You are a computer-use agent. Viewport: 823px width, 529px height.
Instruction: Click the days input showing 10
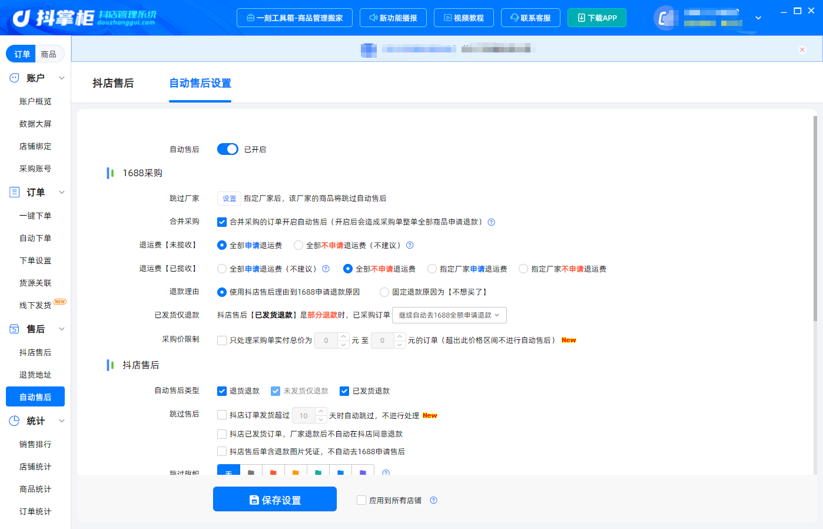click(304, 415)
